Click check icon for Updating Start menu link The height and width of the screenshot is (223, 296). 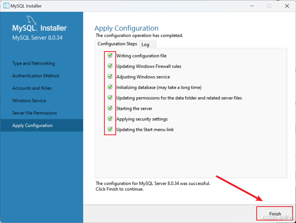tap(110, 129)
